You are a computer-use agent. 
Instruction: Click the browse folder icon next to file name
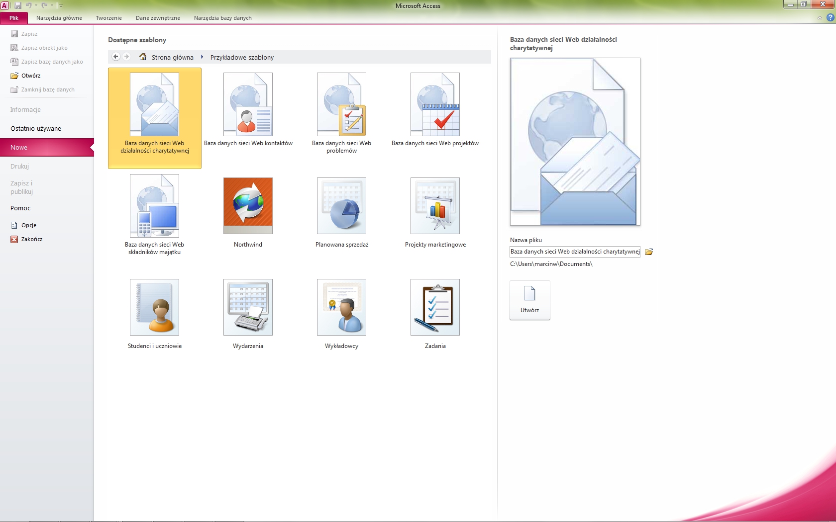click(649, 252)
